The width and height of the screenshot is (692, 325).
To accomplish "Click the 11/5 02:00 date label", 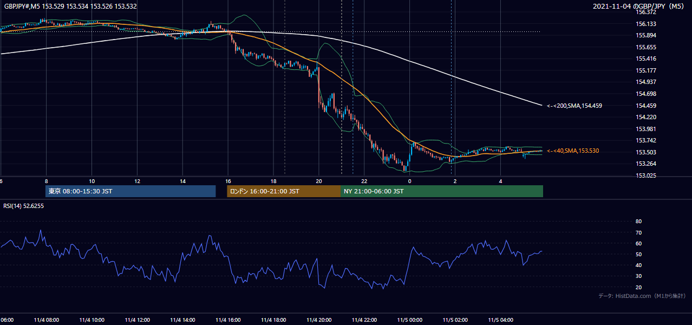I will 455,320.
